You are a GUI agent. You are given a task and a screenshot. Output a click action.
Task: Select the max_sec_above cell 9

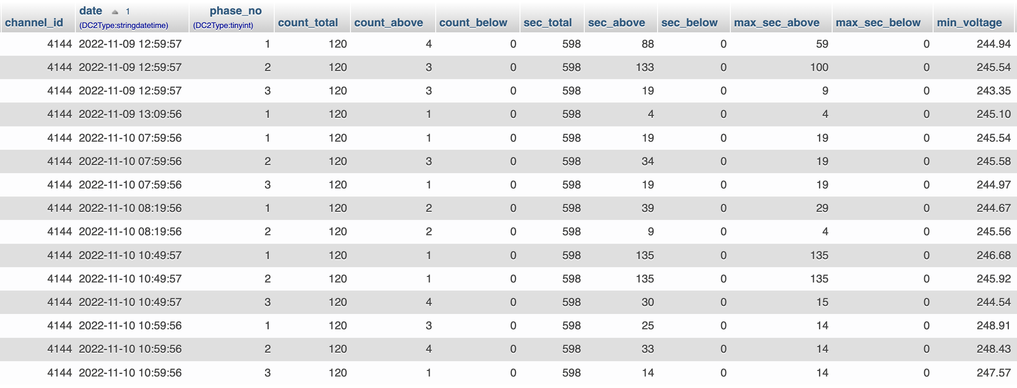click(x=825, y=91)
